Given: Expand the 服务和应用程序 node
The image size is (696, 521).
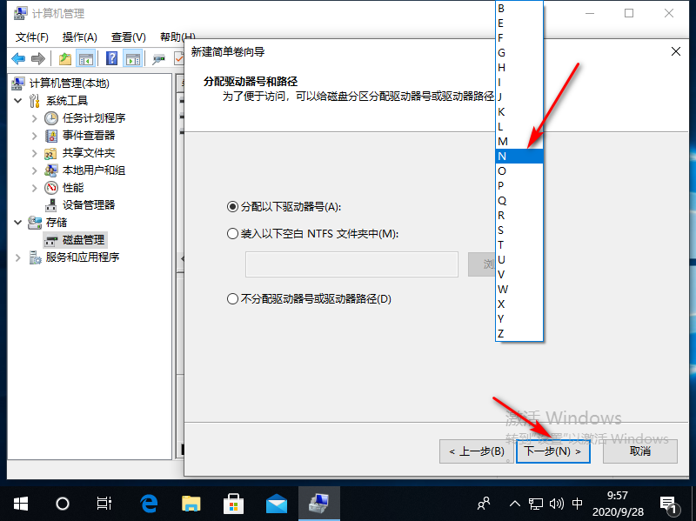Looking at the screenshot, I should click(17, 257).
